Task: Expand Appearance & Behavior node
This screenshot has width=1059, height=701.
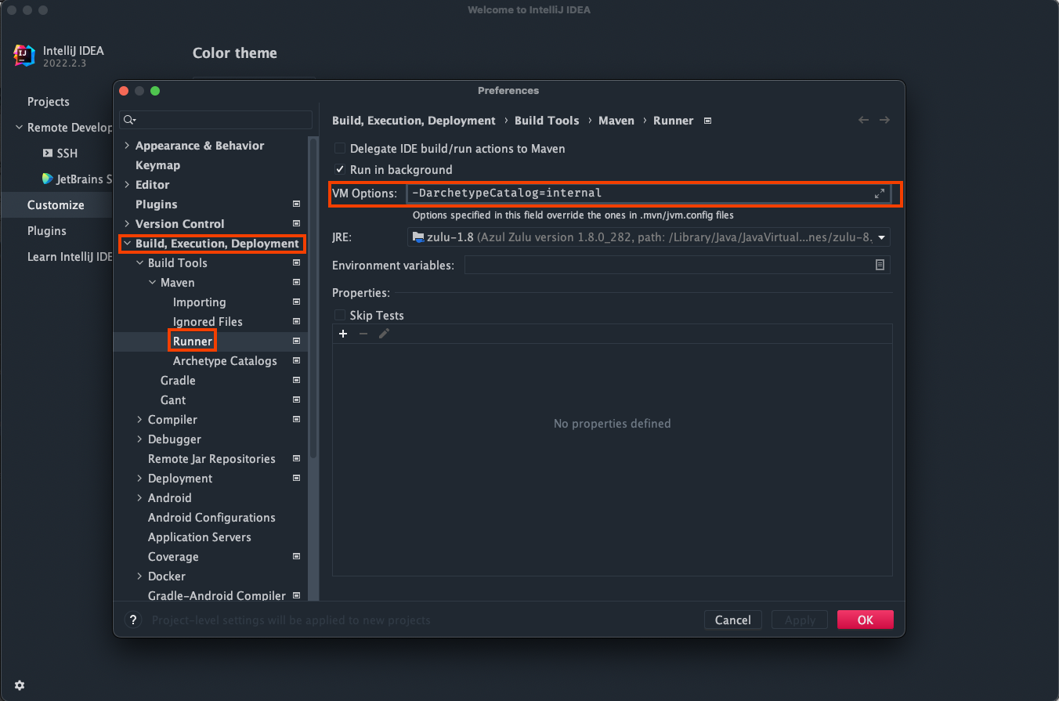Action: (127, 146)
